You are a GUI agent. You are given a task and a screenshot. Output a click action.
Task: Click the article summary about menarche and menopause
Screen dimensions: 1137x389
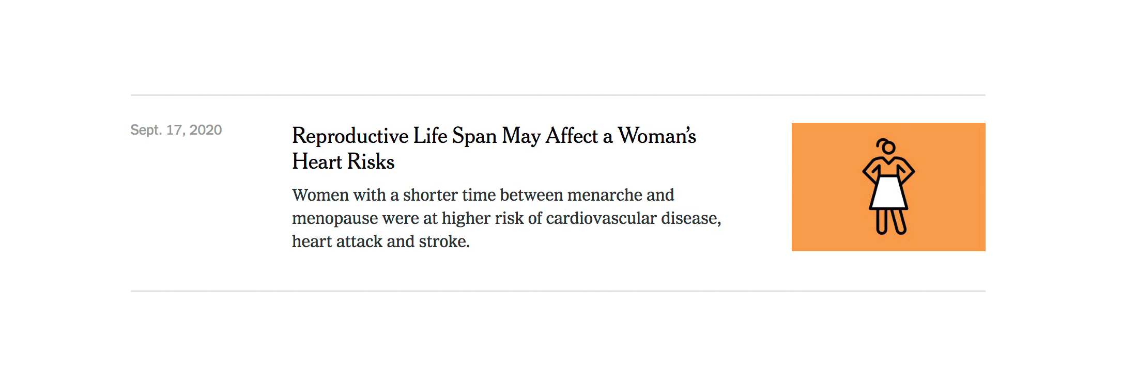tap(506, 218)
